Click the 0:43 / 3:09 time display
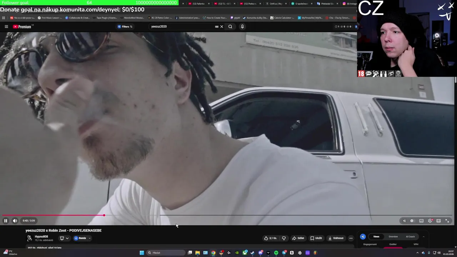Screen dimensions: 457x257 click(x=29, y=221)
